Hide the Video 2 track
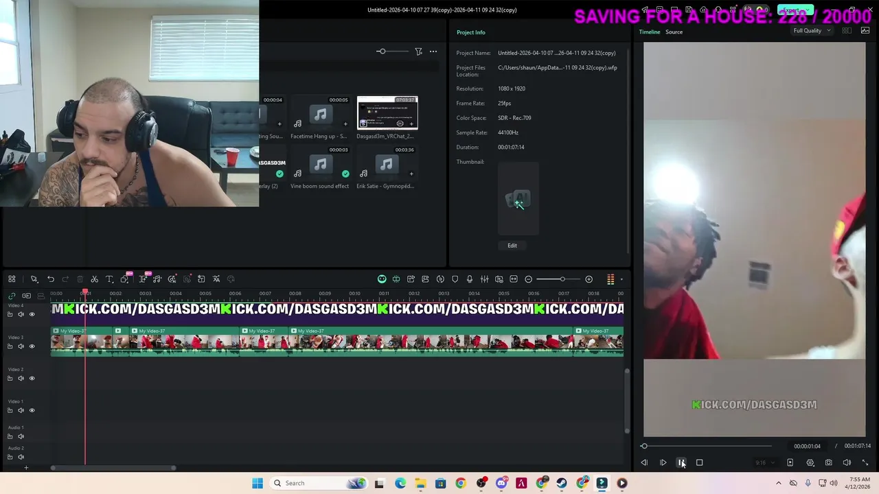This screenshot has height=494, width=879. 32,378
